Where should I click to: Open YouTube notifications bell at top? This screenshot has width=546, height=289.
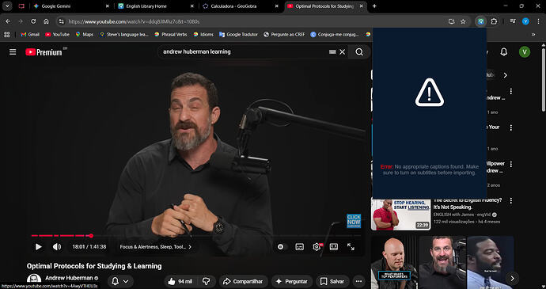pyautogui.click(x=503, y=52)
